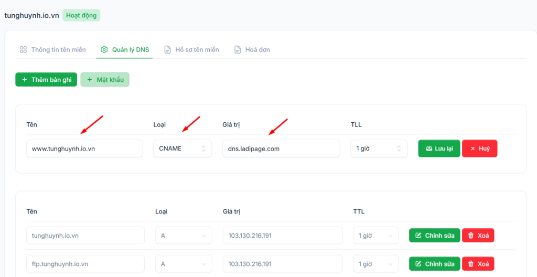
Task: Open TTL dropdown for tunghuynh.io.vn record
Action: click(375, 236)
